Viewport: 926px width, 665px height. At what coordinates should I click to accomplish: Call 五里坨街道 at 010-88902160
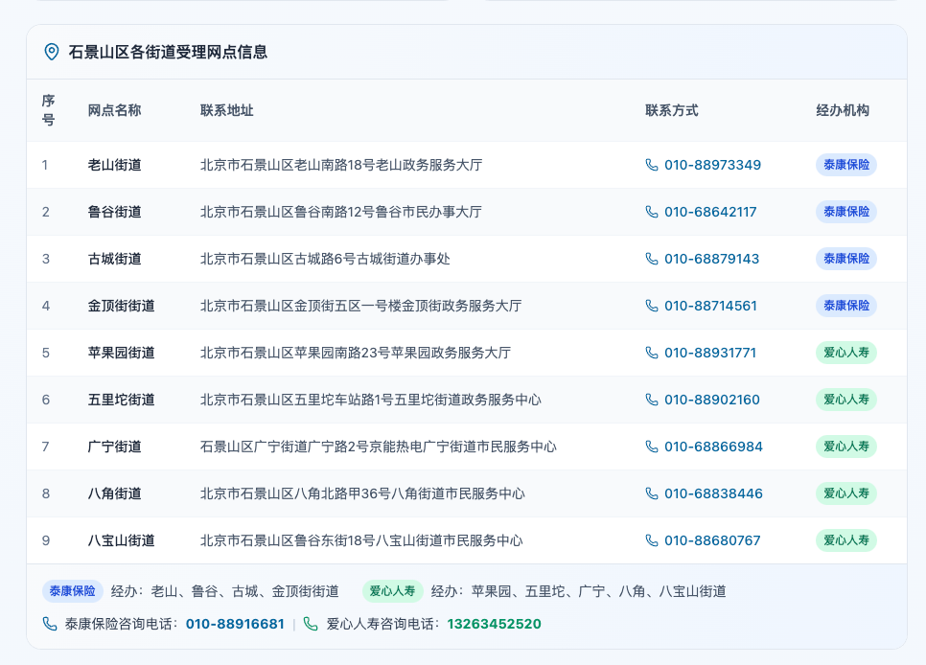711,400
